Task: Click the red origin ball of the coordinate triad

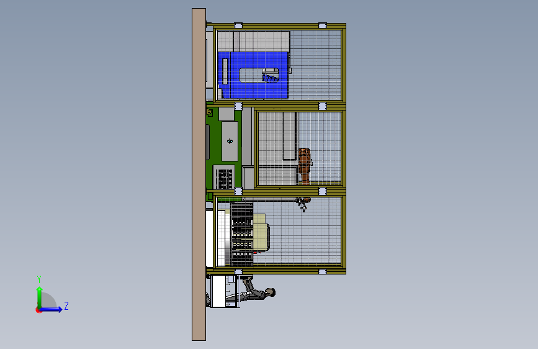Action: click(38, 310)
